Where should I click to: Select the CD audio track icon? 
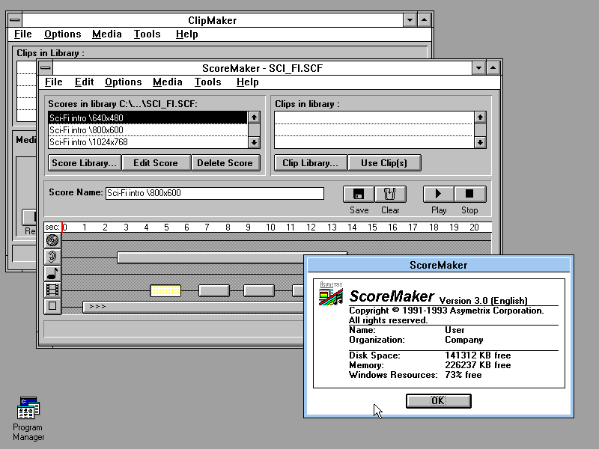tap(52, 240)
